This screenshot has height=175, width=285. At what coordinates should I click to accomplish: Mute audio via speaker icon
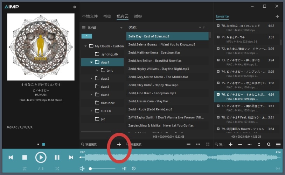(x=82, y=169)
